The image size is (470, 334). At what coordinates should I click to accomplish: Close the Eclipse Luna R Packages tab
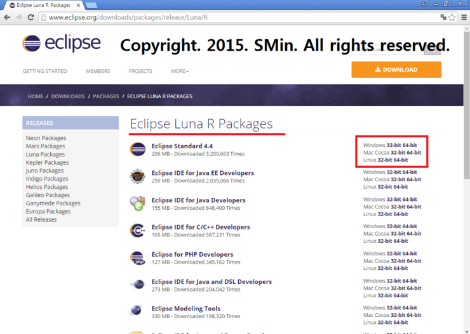78,5
